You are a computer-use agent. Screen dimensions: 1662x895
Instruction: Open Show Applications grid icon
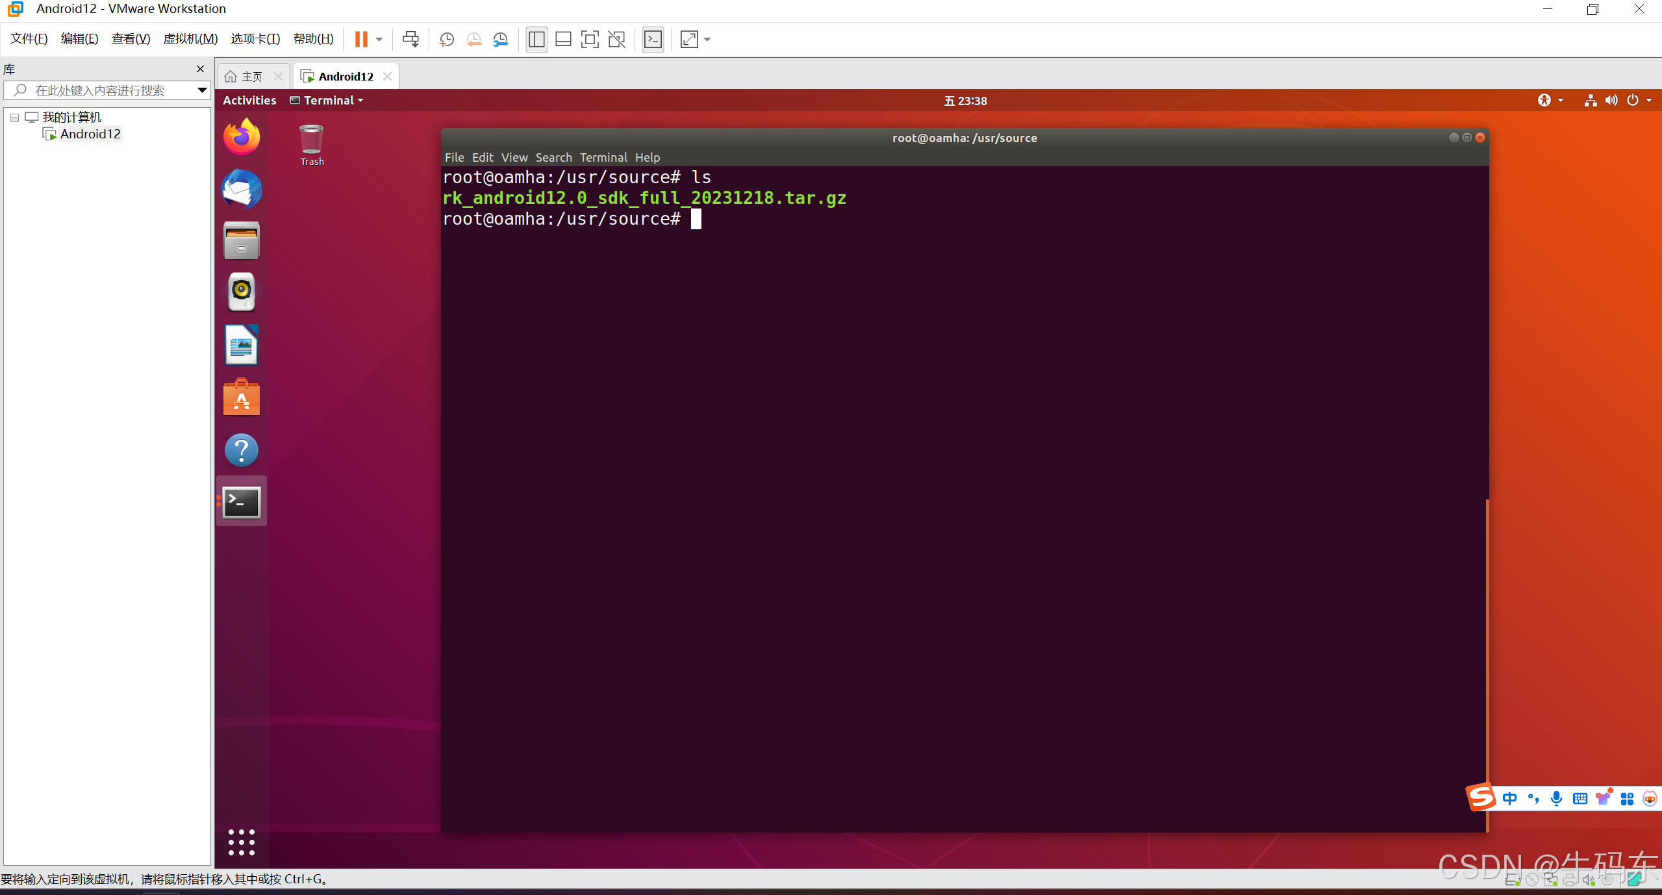point(242,842)
